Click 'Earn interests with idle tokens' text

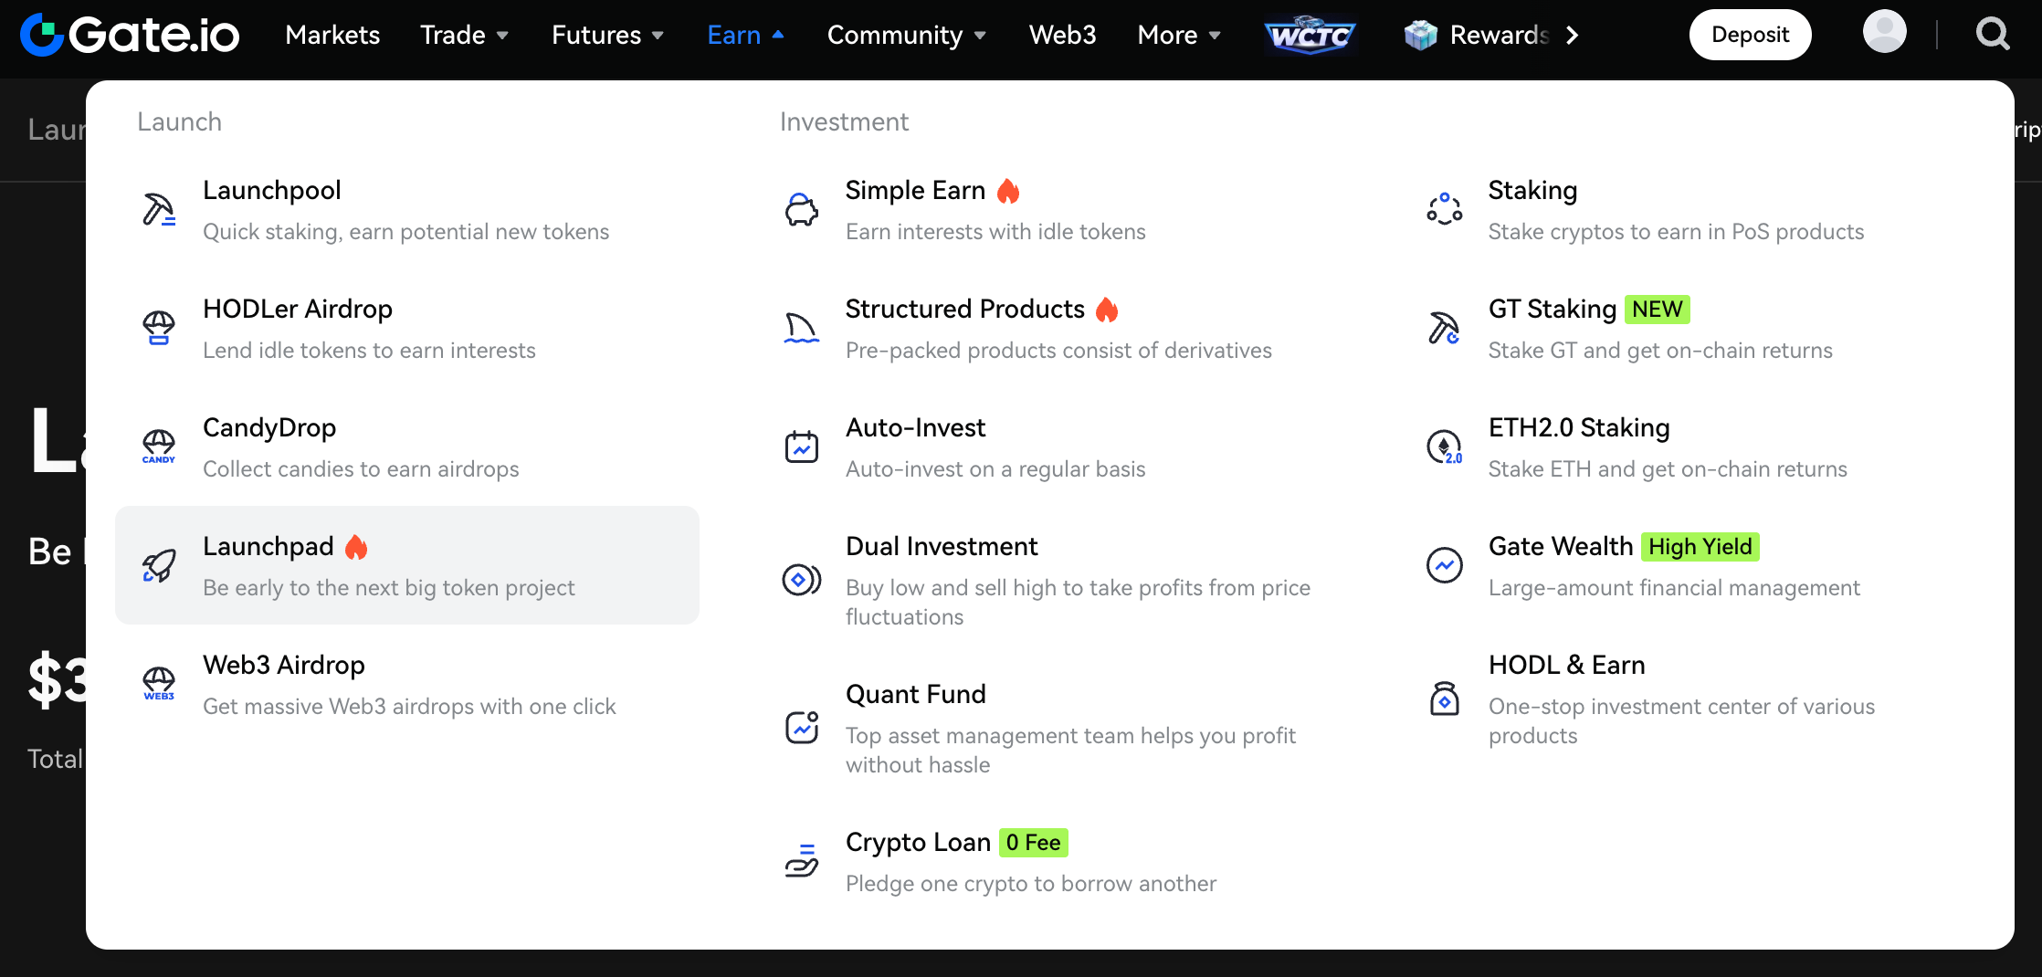pyautogui.click(x=995, y=232)
